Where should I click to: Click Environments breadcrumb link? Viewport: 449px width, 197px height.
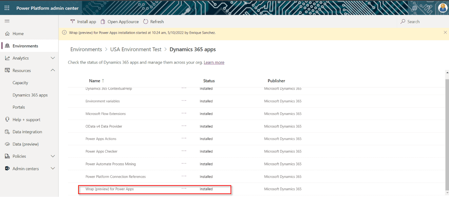86,49
